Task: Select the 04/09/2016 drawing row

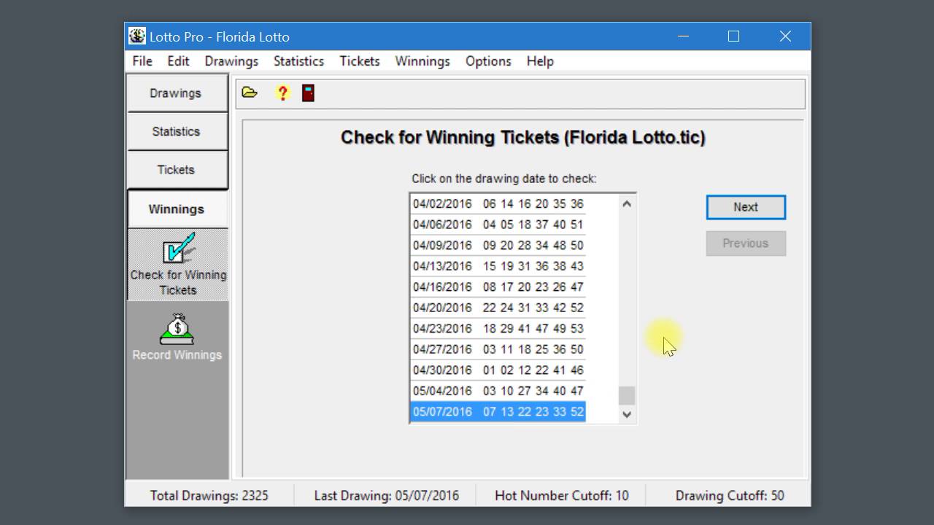Action: point(498,245)
